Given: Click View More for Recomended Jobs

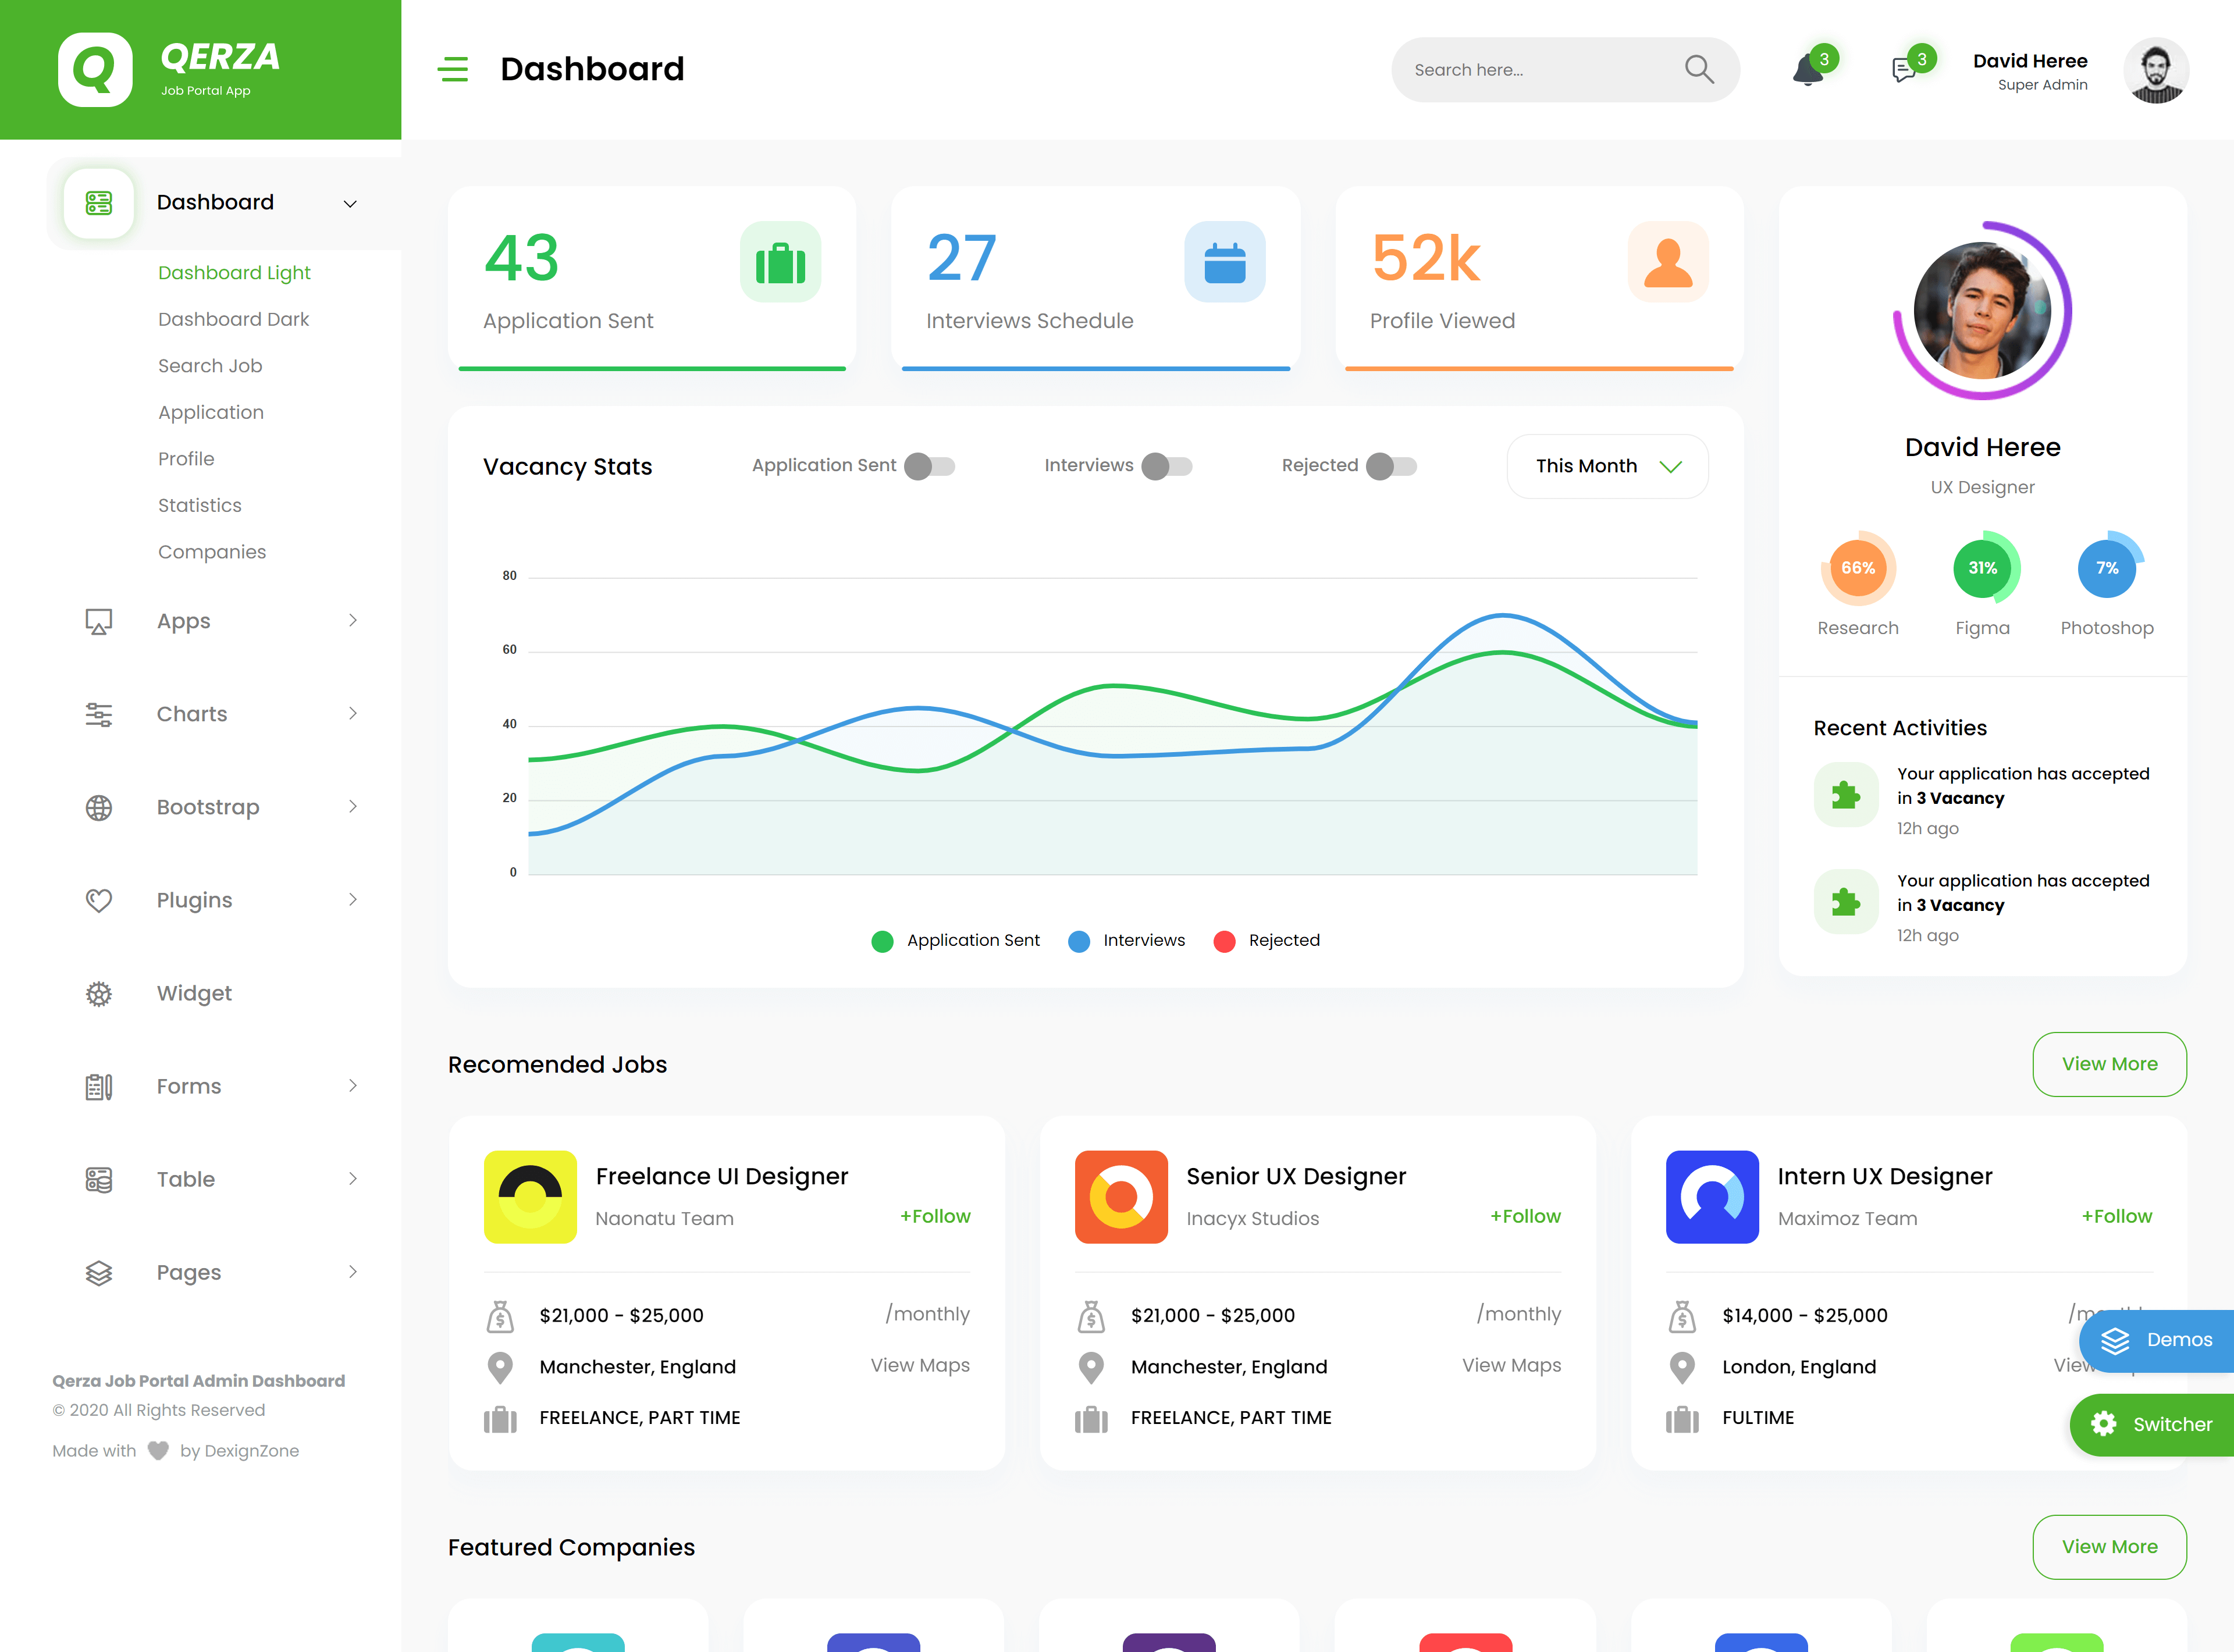Looking at the screenshot, I should (2108, 1064).
